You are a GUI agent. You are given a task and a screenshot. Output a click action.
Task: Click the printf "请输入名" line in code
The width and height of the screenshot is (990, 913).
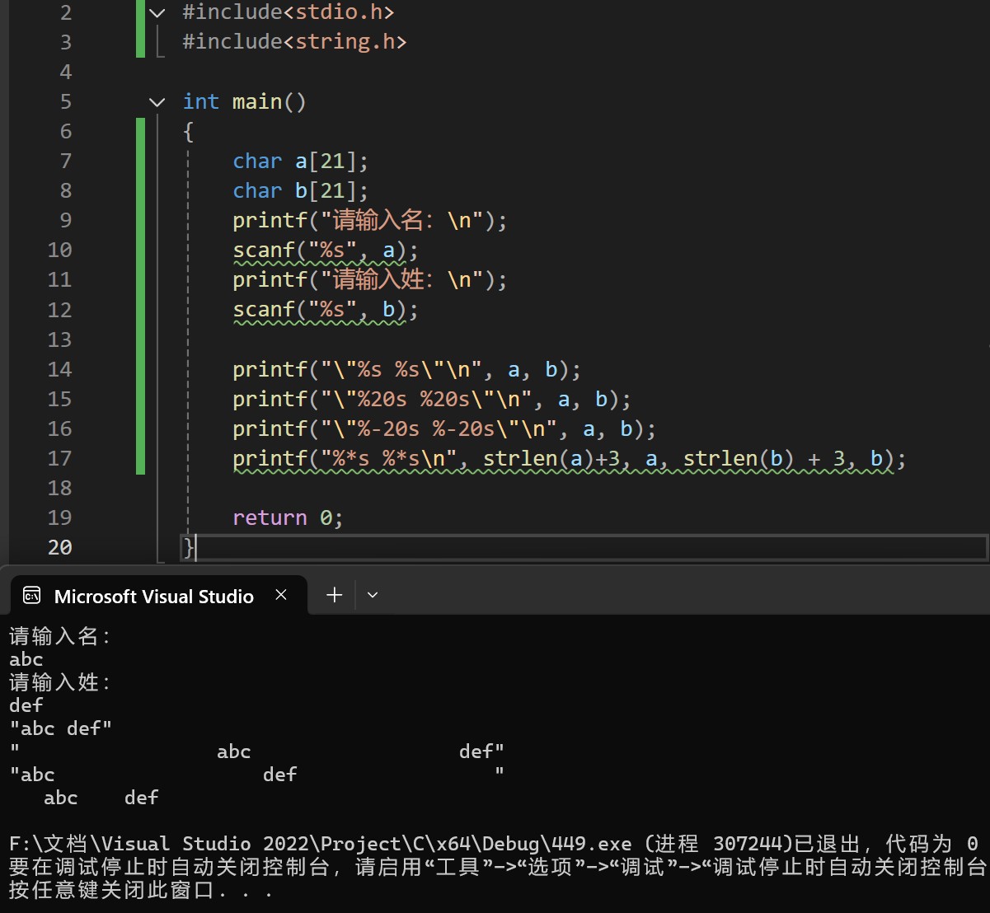tap(369, 220)
